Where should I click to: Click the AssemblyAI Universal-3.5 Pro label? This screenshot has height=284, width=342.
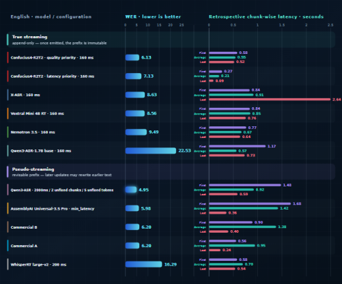click(x=53, y=209)
